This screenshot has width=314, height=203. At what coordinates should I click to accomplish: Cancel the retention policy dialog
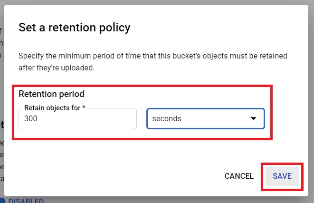click(x=239, y=176)
